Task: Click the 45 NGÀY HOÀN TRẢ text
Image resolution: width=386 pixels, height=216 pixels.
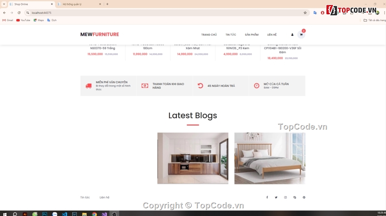Action: coord(221,86)
